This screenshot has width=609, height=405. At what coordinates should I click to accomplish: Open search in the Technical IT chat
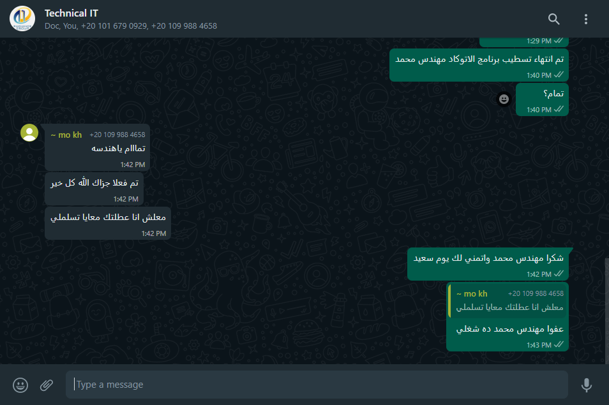(x=554, y=19)
